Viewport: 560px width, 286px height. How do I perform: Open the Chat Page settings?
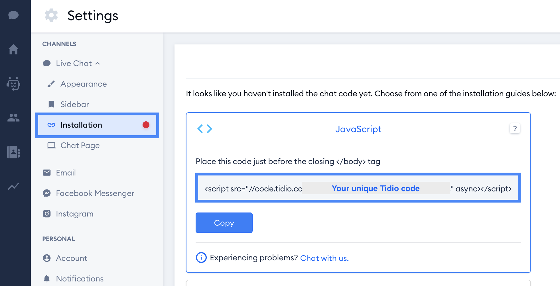click(80, 145)
